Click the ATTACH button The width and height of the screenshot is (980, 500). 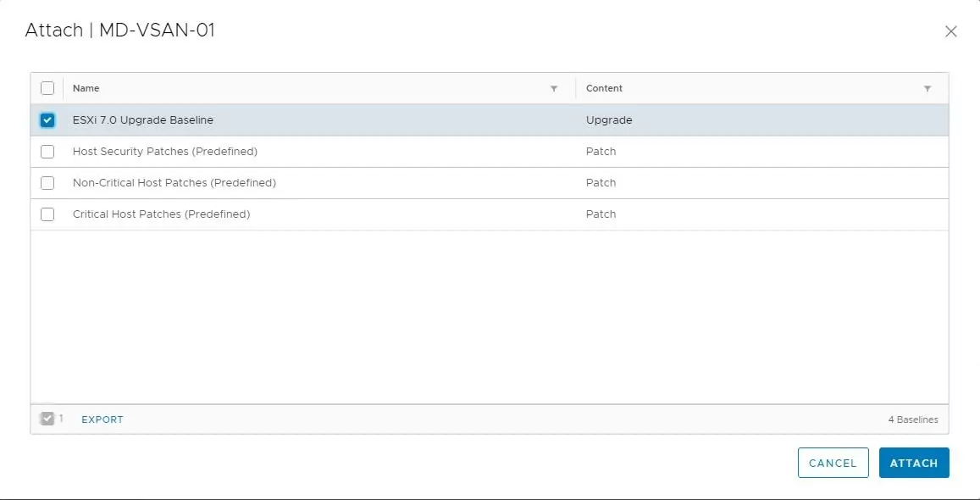[914, 463]
